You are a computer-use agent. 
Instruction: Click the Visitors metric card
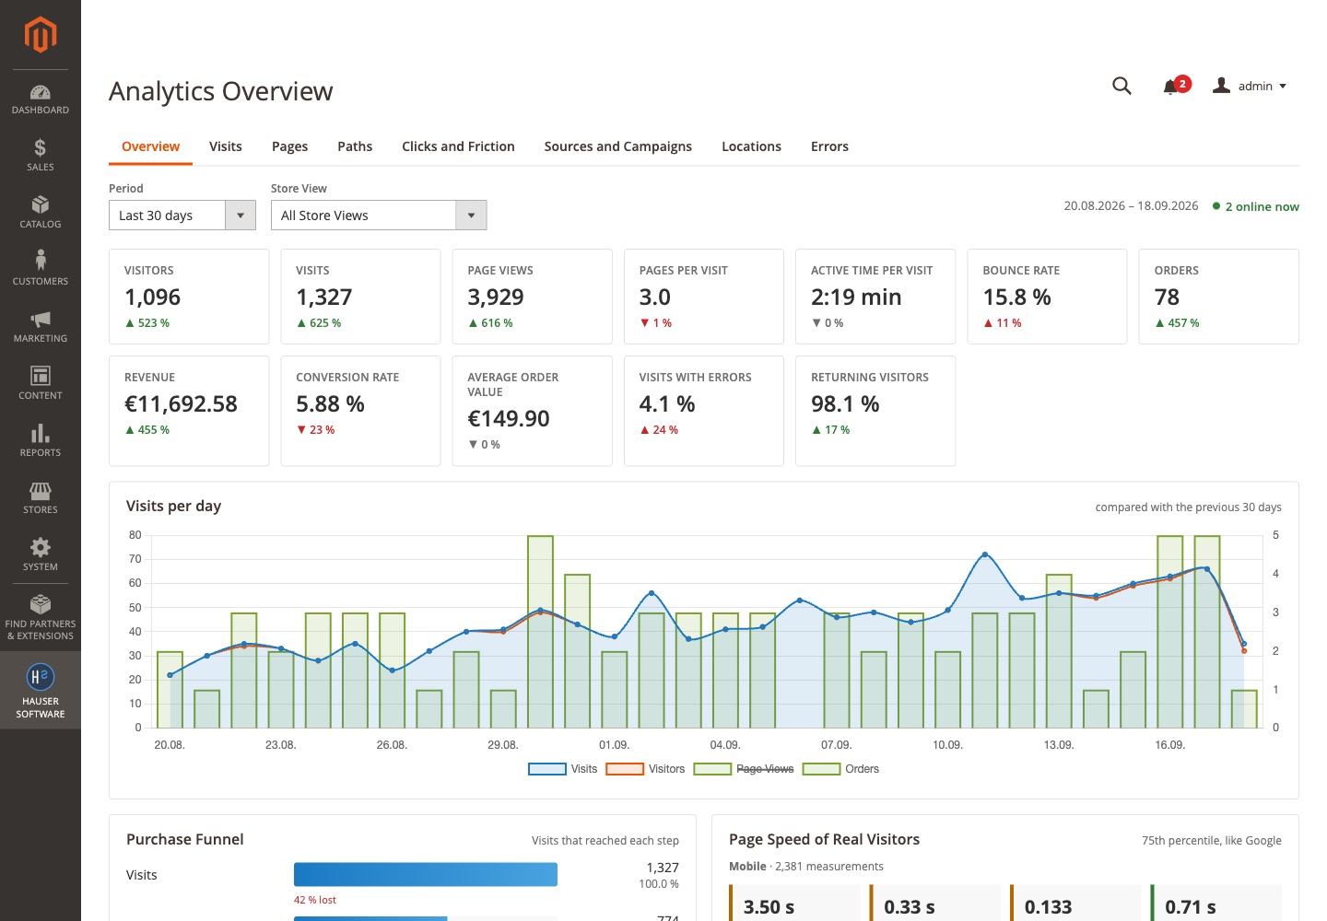(x=189, y=297)
